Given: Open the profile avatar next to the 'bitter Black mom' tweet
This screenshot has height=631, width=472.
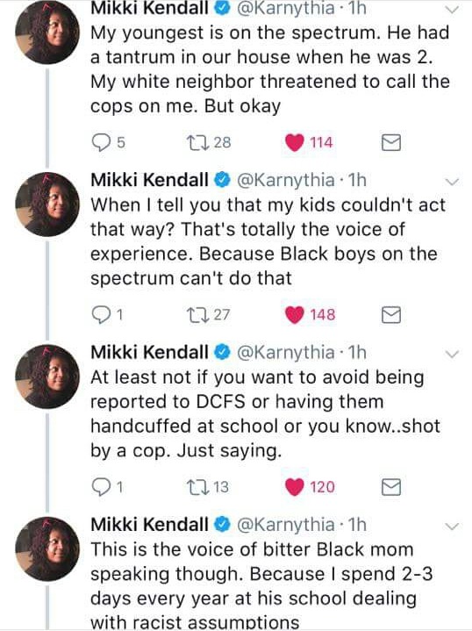Looking at the screenshot, I should pyautogui.click(x=47, y=549).
